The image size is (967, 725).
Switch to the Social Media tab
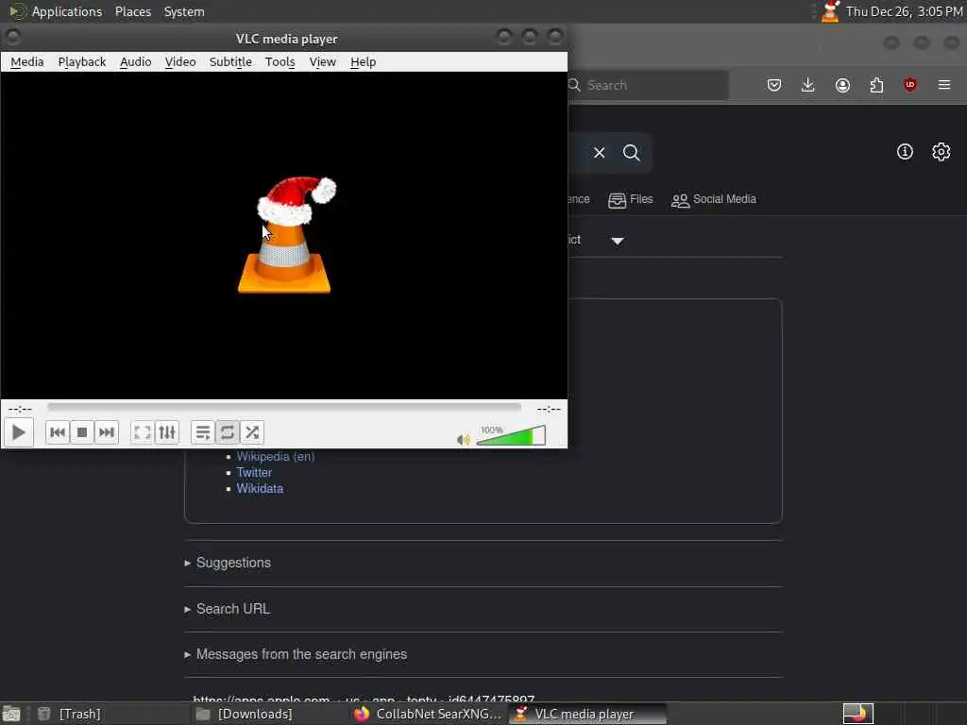(714, 199)
